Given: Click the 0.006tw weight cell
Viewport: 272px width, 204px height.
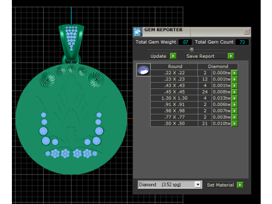Looking at the screenshot, I should [222, 105].
